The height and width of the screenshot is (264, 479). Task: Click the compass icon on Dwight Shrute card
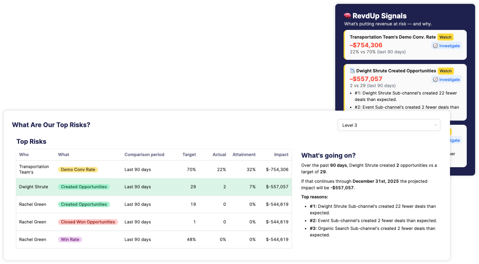coord(435,79)
